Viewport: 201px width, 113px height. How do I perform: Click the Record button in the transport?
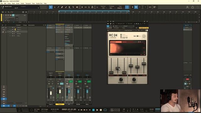(x=101, y=110)
